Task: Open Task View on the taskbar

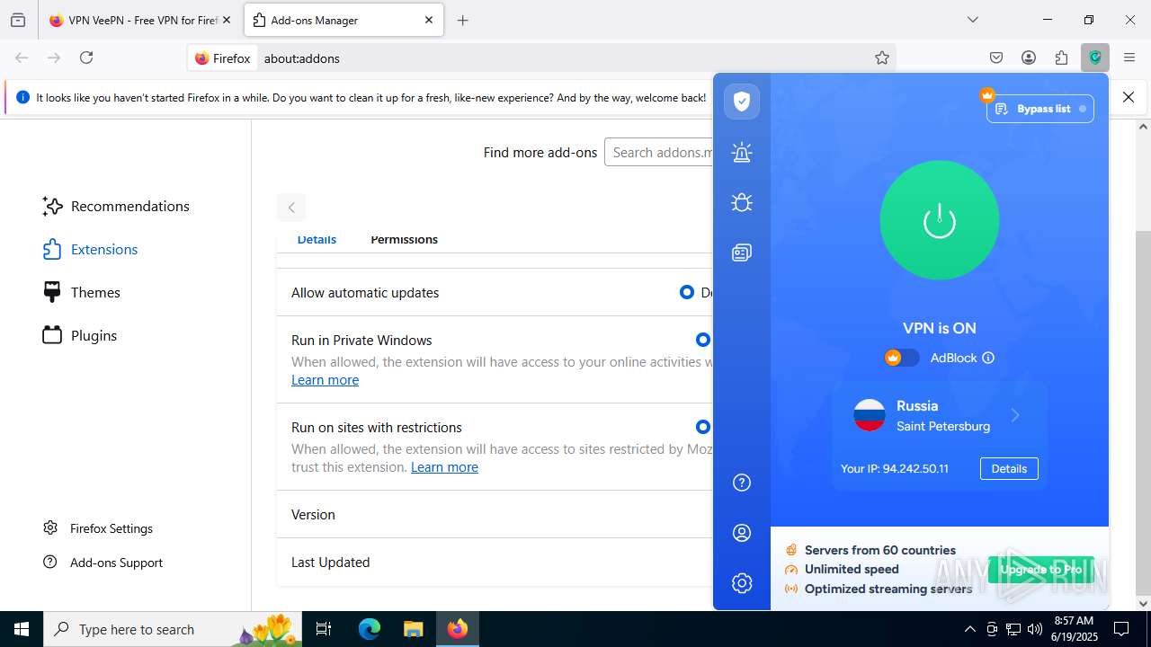Action: tap(325, 629)
